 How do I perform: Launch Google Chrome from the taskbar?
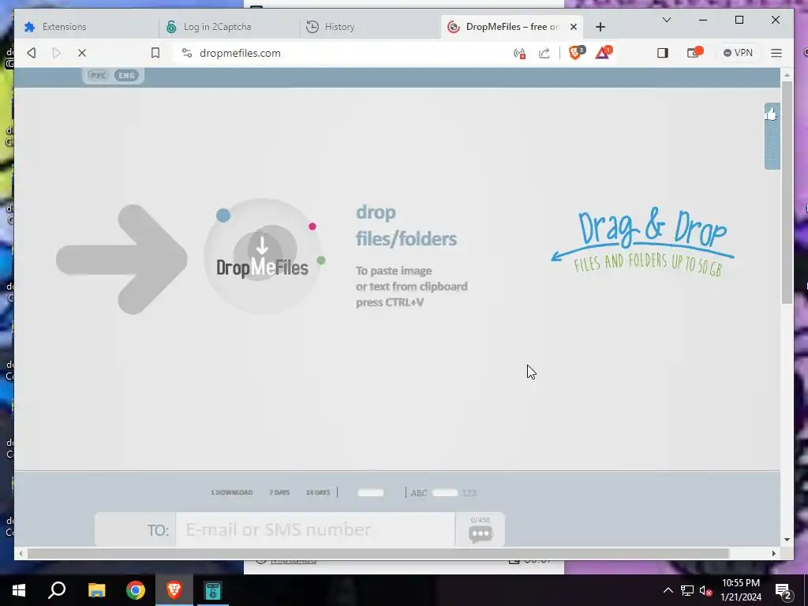[x=136, y=590]
